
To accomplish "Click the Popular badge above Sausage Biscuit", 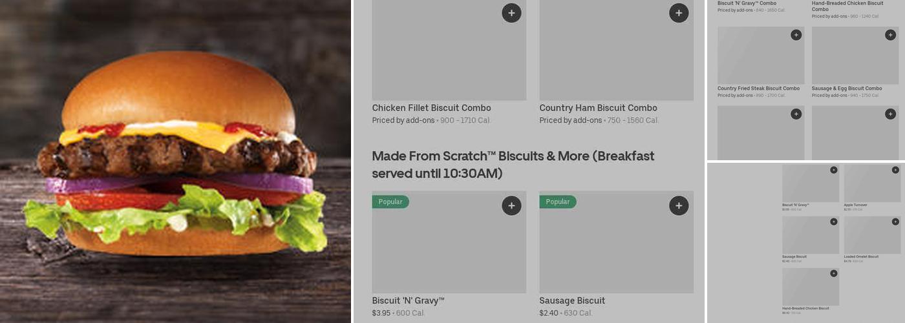I will [557, 202].
